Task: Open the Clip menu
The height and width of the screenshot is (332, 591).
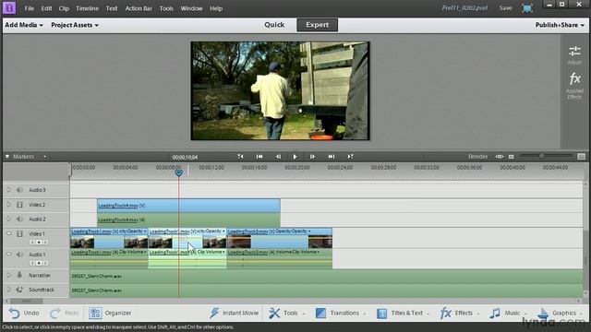Action: click(x=64, y=8)
